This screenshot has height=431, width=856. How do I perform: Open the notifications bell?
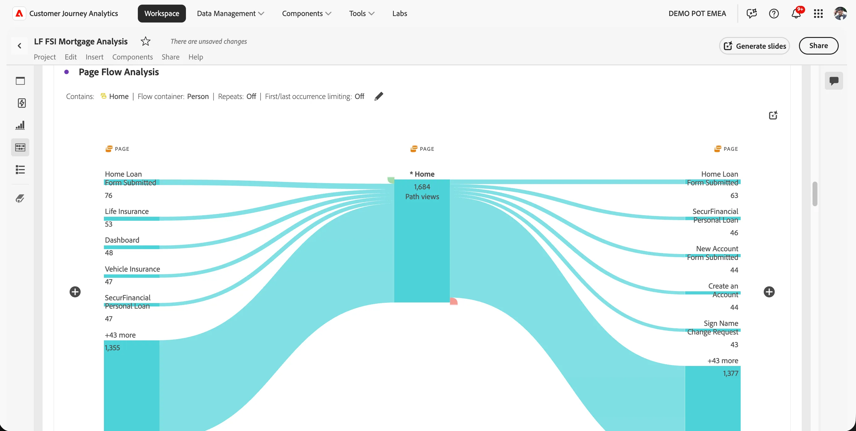coord(796,13)
